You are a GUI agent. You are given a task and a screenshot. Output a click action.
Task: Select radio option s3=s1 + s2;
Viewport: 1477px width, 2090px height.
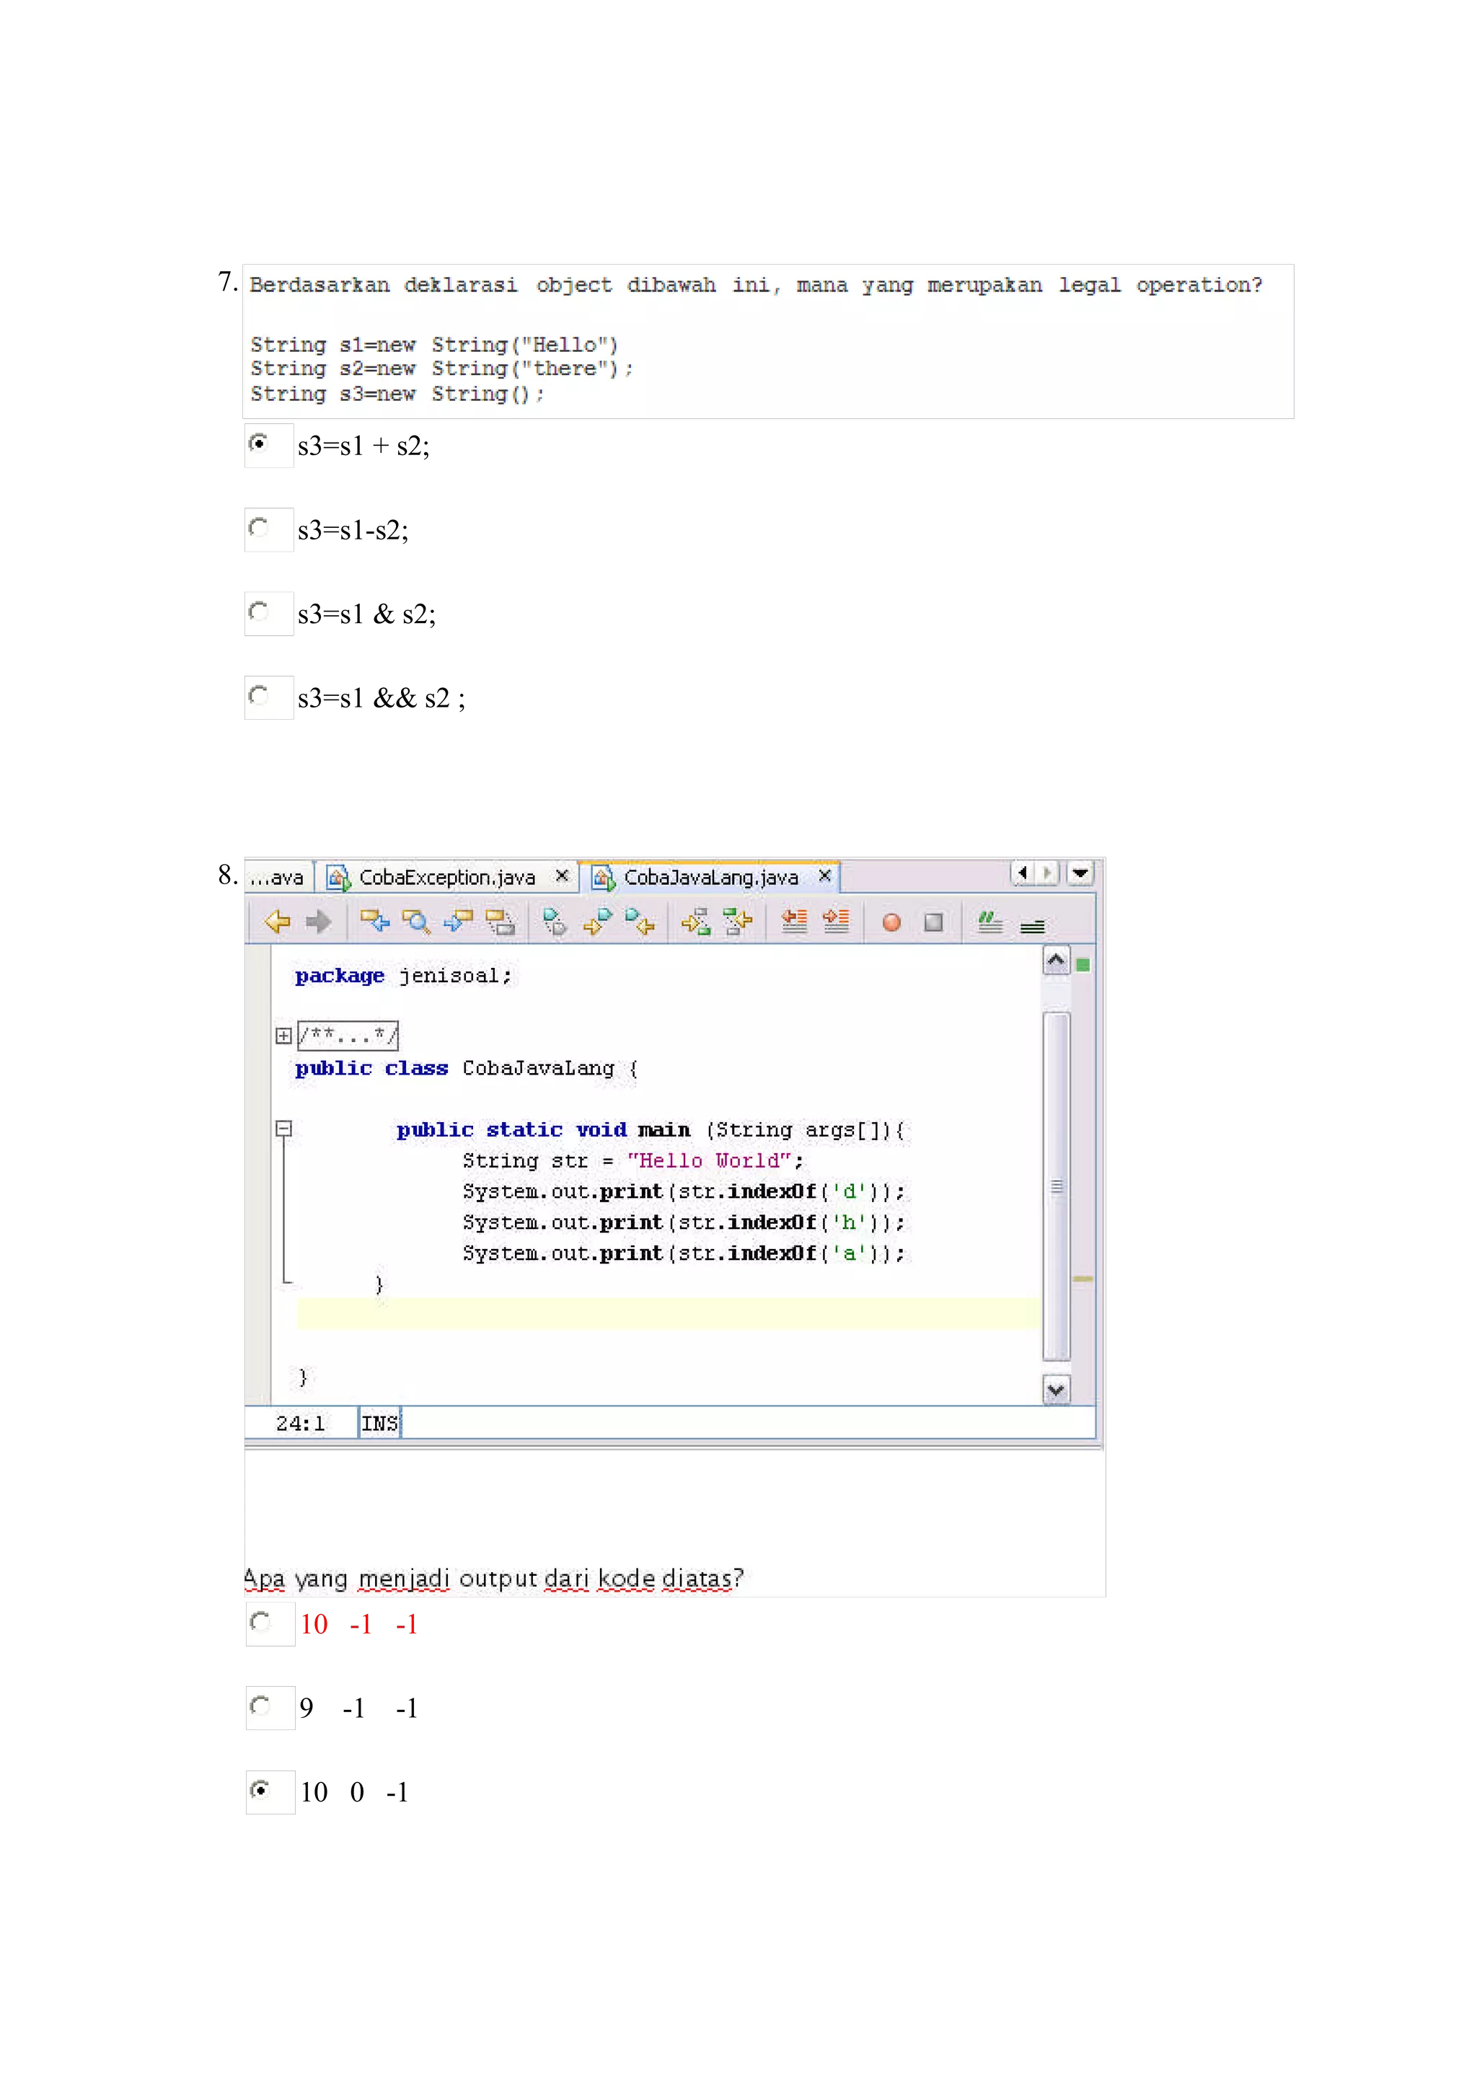click(x=258, y=444)
